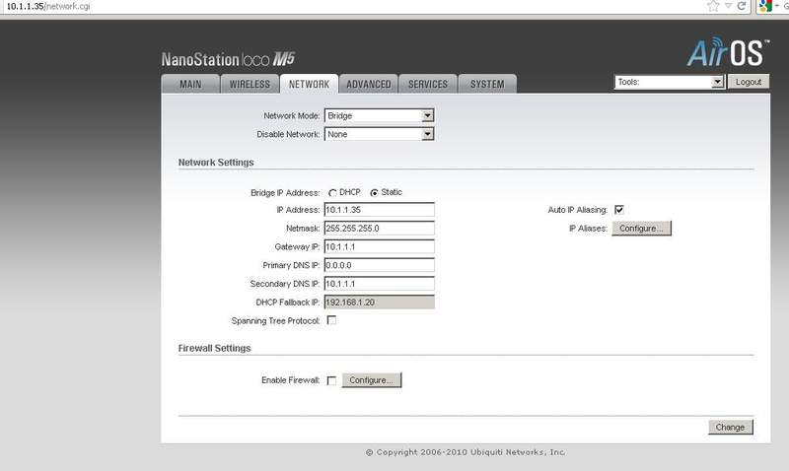Expand the Tools dropdown
This screenshot has height=471, width=789.
point(670,82)
